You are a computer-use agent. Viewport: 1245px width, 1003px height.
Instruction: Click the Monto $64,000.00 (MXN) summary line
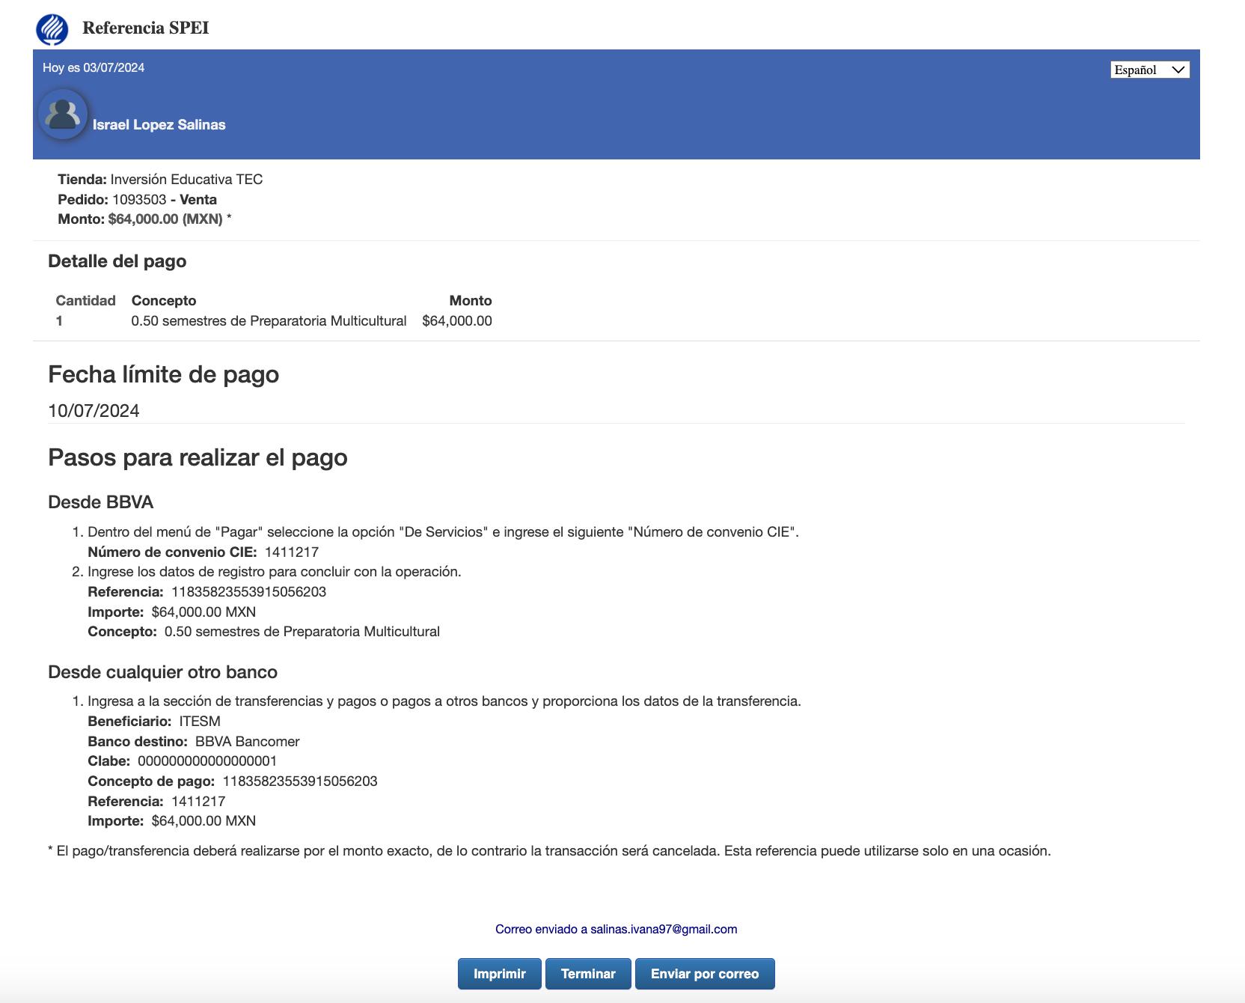pyautogui.click(x=144, y=219)
